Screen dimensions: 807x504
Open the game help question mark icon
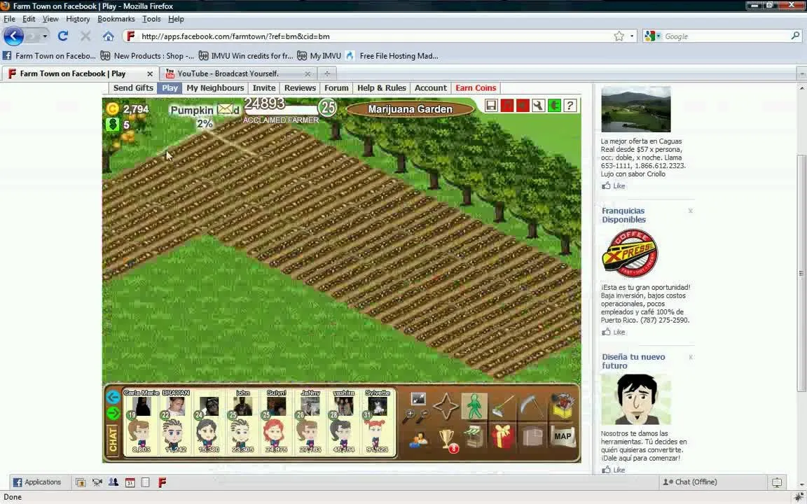point(570,106)
